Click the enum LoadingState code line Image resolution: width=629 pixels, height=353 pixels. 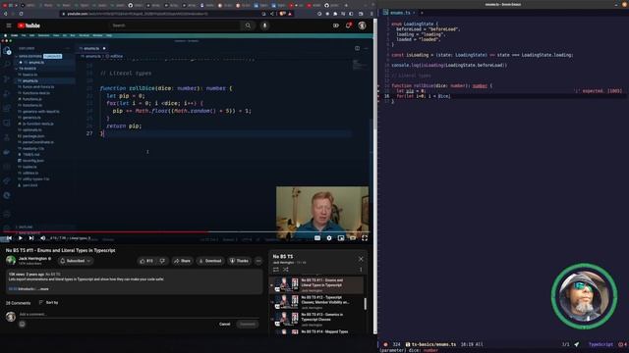coord(415,24)
